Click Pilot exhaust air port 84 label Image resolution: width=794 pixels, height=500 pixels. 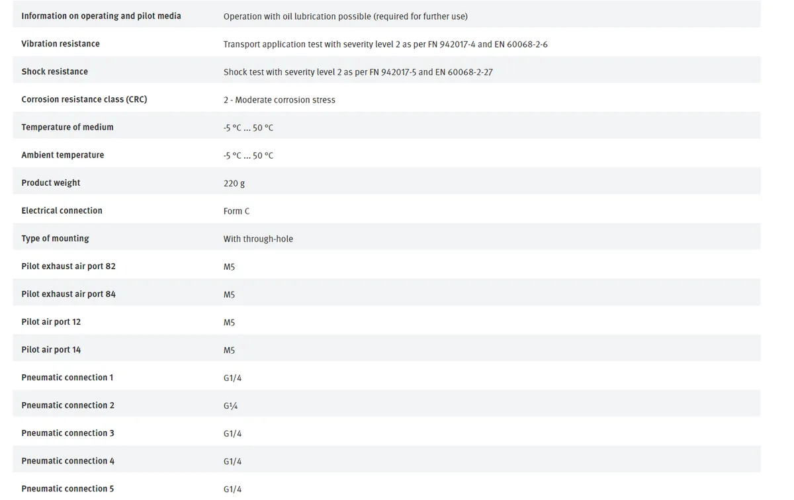tap(68, 294)
